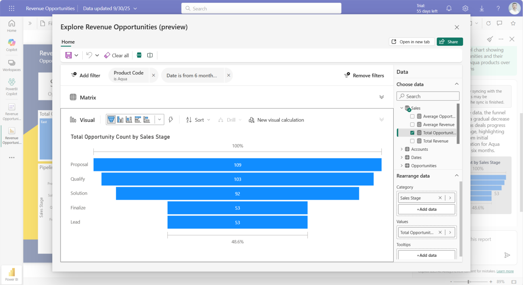The image size is (523, 285).
Task: Click the Clear all eraser button
Action: point(116,55)
